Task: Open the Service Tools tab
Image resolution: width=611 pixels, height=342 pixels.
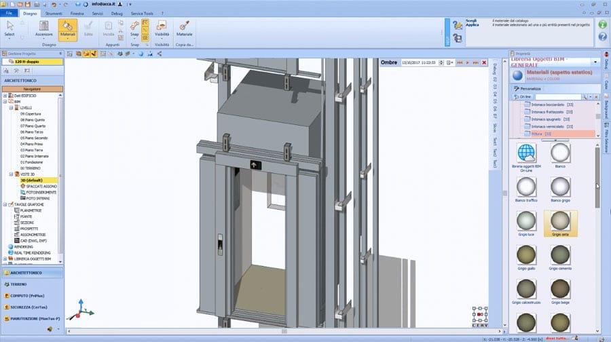Action: (x=142, y=14)
